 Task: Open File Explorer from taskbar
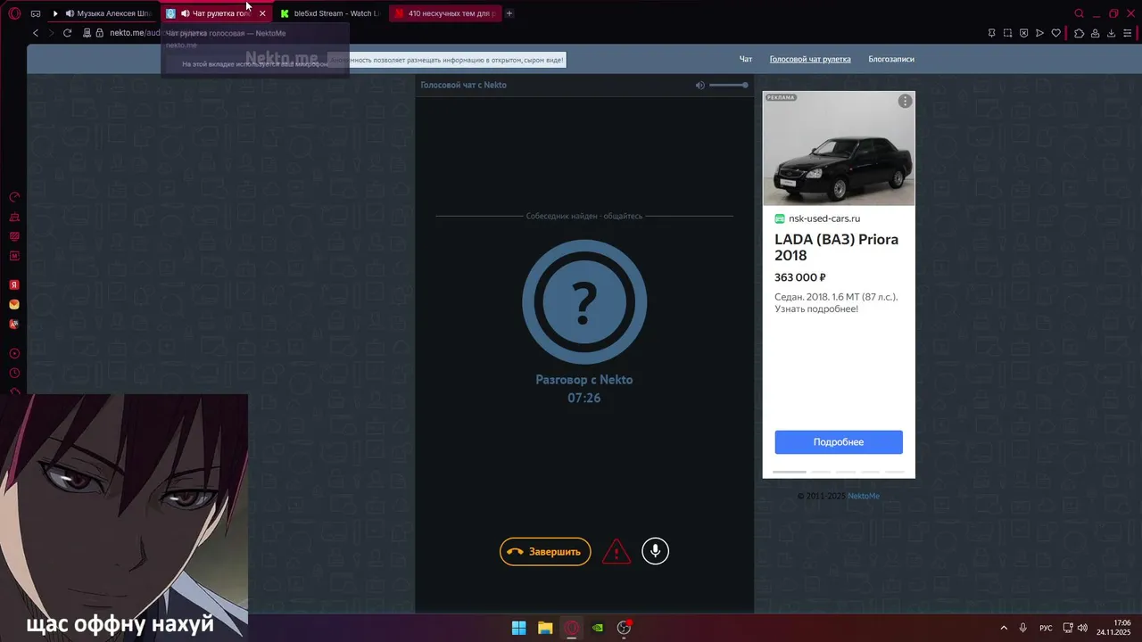[545, 628]
